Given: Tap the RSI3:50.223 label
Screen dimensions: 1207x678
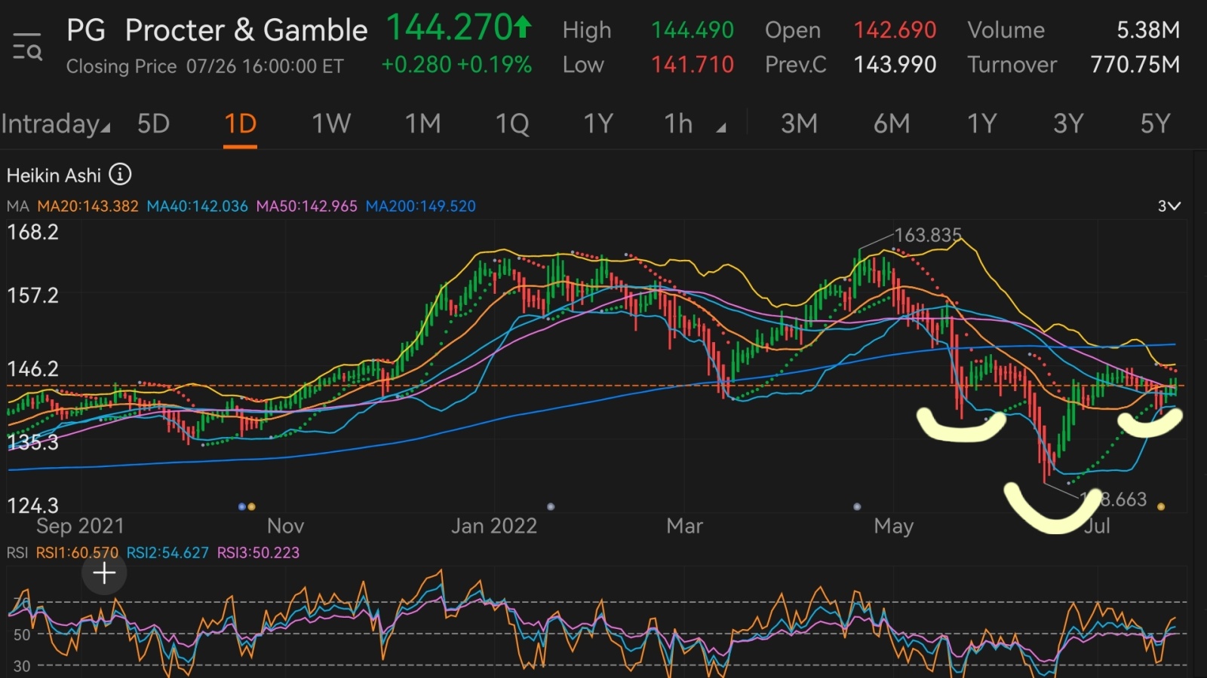Looking at the screenshot, I should pos(258,553).
